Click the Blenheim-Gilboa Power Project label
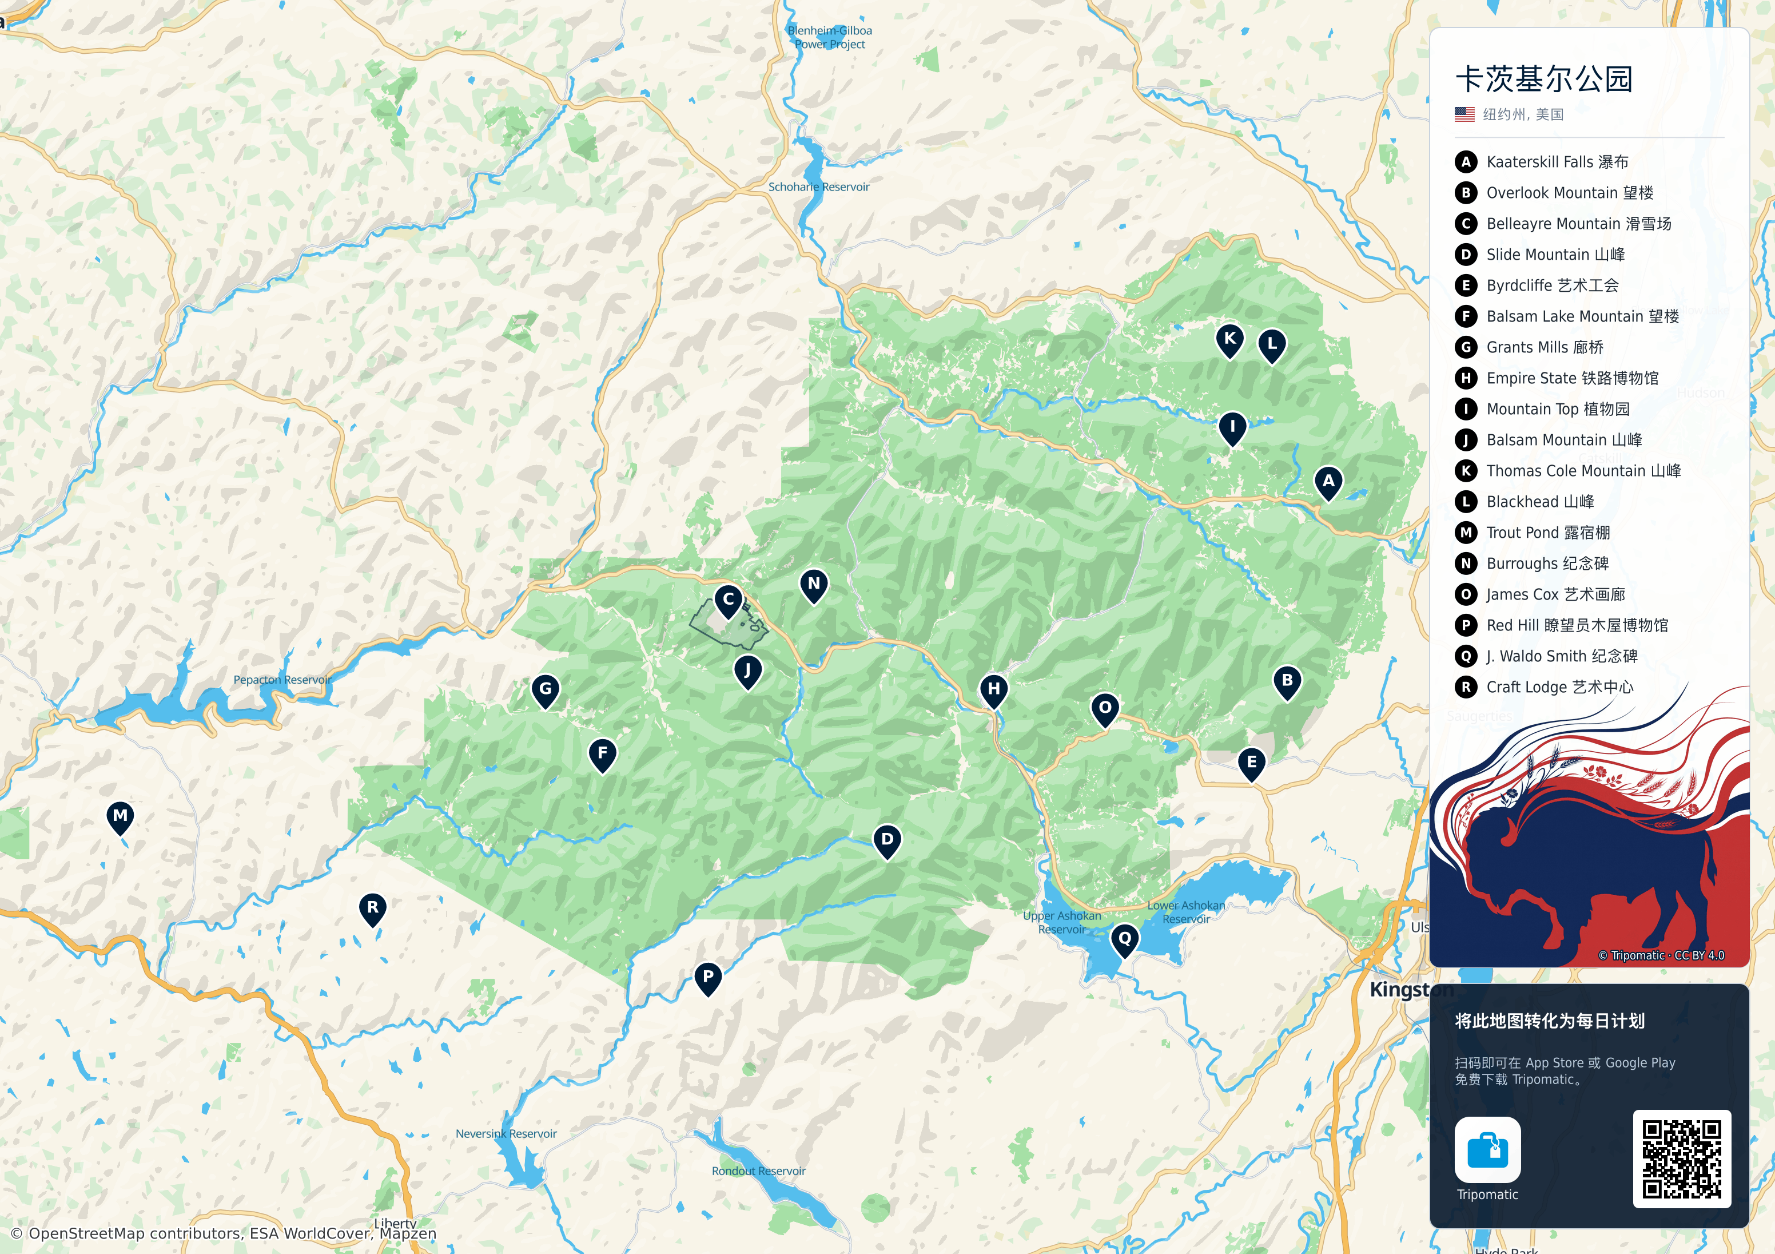The width and height of the screenshot is (1775, 1254). pyautogui.click(x=830, y=37)
